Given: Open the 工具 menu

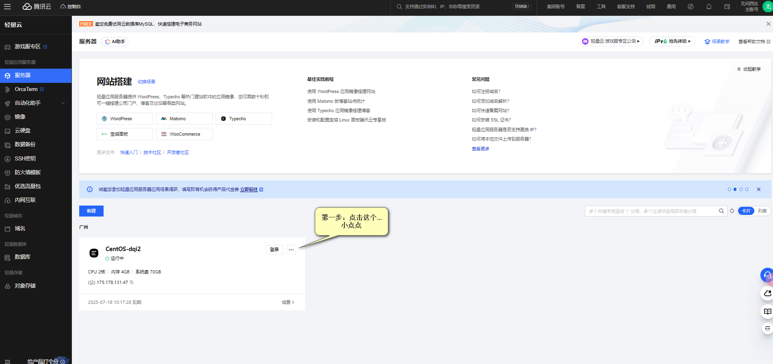Looking at the screenshot, I should (601, 6).
